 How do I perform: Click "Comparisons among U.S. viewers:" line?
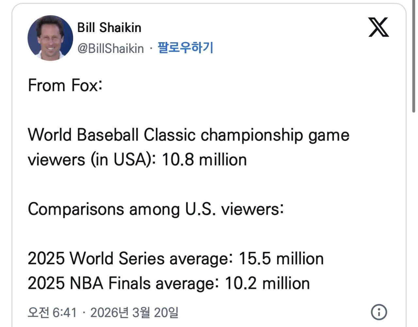coord(156,209)
